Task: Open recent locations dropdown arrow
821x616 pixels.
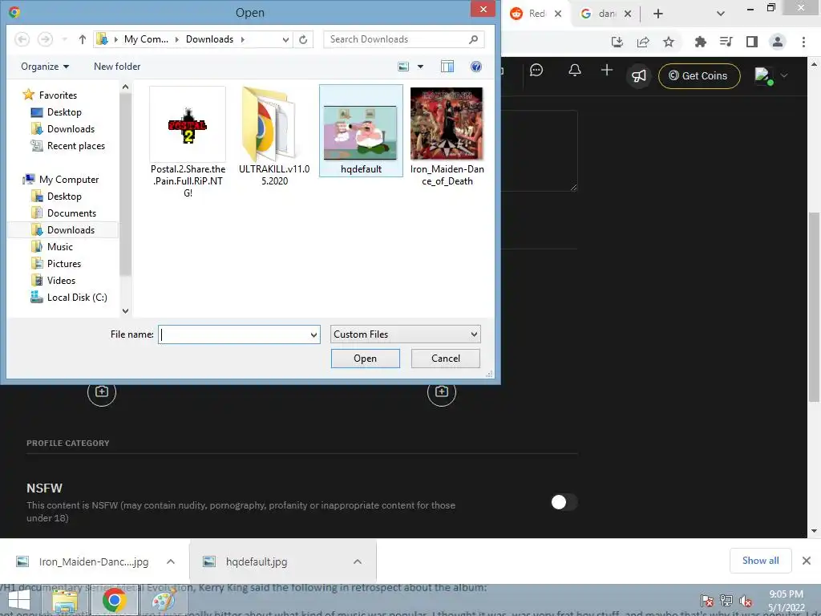Action: (64, 39)
